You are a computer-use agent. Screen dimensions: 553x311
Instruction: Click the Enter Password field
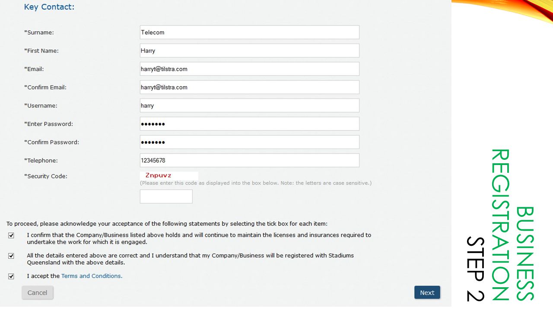coord(249,124)
